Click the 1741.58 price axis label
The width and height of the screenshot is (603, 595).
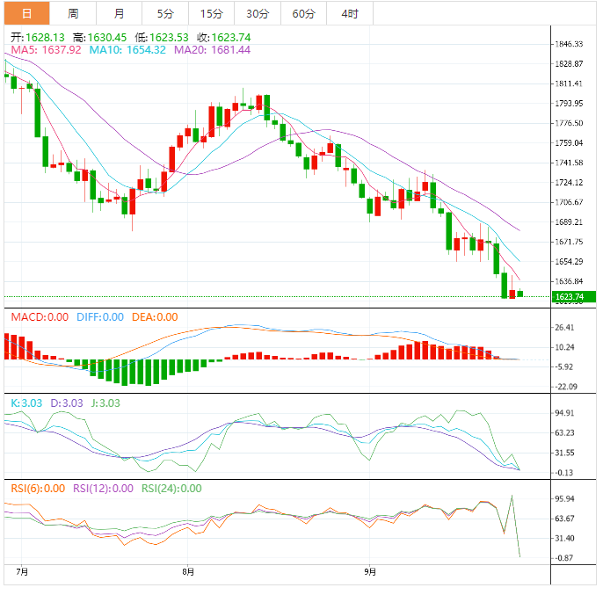pyautogui.click(x=569, y=163)
